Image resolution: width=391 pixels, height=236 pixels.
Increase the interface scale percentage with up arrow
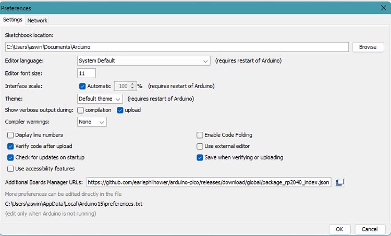point(132,84)
